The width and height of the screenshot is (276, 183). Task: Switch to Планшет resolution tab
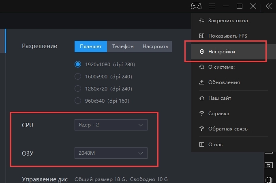tap(91, 46)
